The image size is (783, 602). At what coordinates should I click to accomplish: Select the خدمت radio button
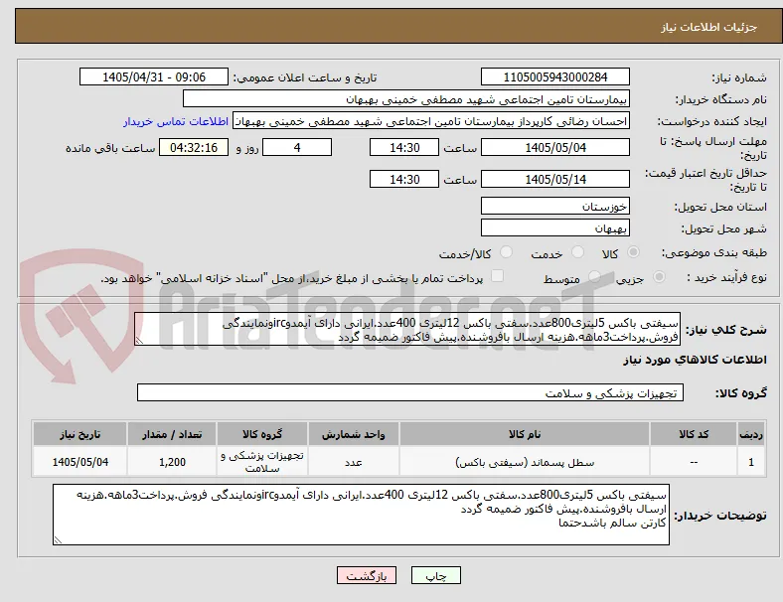[x=577, y=252]
